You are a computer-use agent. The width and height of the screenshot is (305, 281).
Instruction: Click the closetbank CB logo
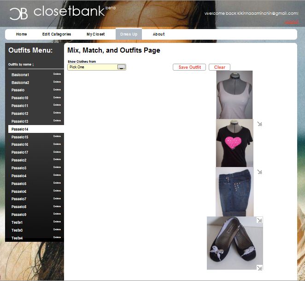coord(19,14)
